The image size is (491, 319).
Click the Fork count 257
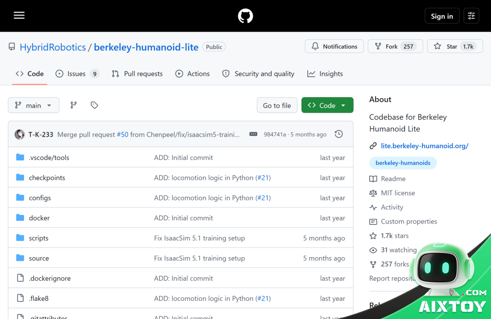click(408, 46)
